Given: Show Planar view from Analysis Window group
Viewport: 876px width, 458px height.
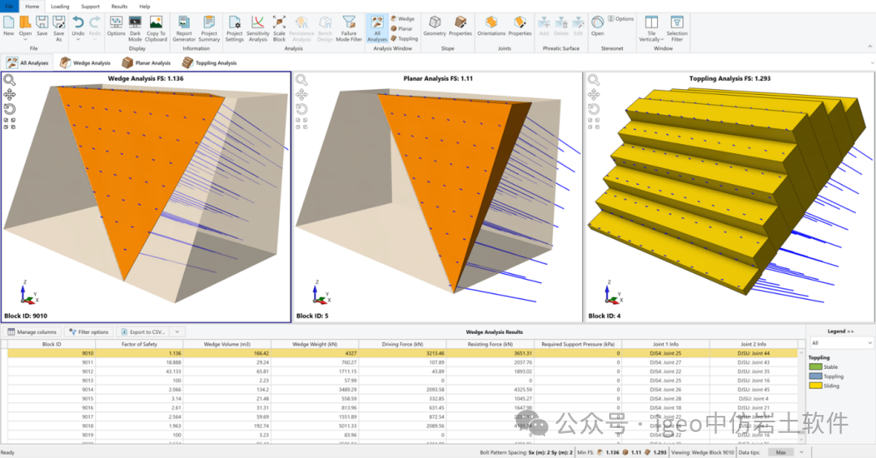Looking at the screenshot, I should pos(401,28).
